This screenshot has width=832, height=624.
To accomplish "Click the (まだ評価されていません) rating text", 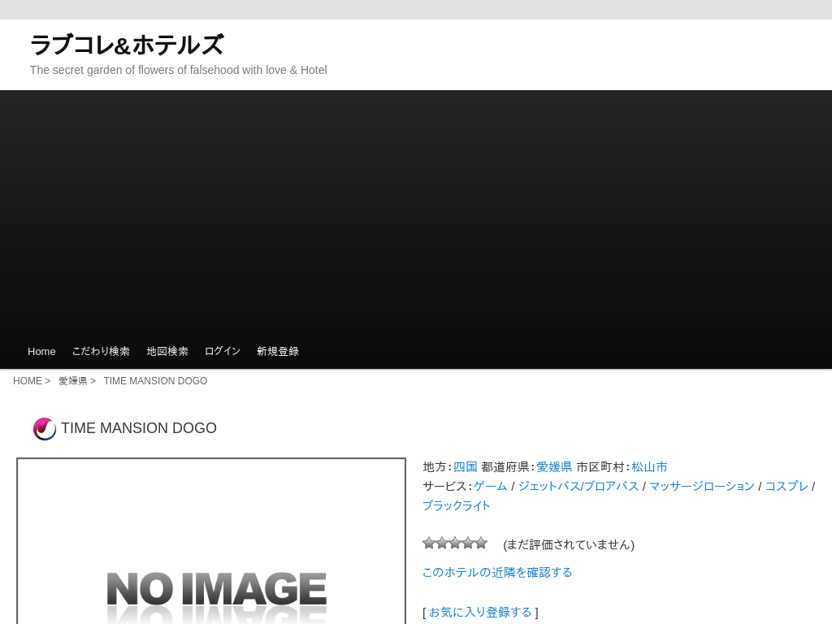I will pyautogui.click(x=569, y=545).
